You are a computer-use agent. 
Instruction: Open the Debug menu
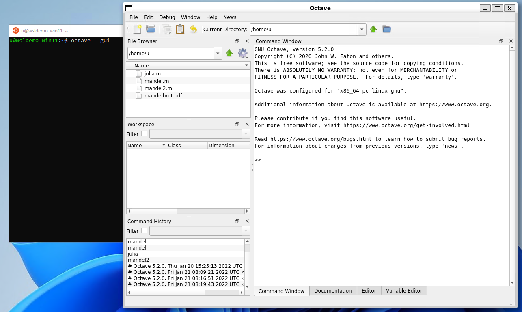coord(167,17)
